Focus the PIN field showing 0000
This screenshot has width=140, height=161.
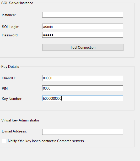point(83,88)
